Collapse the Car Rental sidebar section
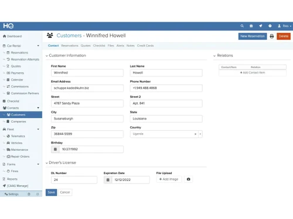The width and height of the screenshot is (293, 219). pyautogui.click(x=38, y=46)
